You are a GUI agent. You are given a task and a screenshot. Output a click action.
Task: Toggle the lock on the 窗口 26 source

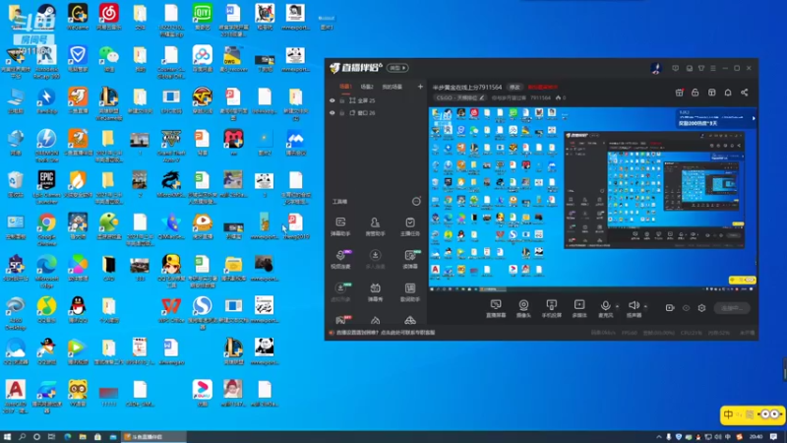342,113
